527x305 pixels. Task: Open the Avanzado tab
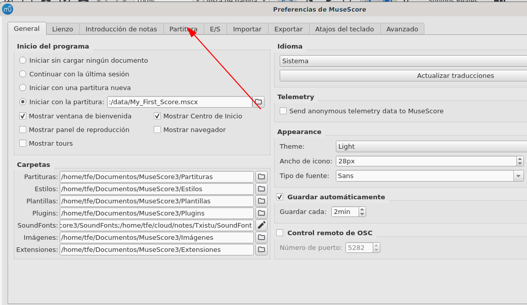point(402,29)
